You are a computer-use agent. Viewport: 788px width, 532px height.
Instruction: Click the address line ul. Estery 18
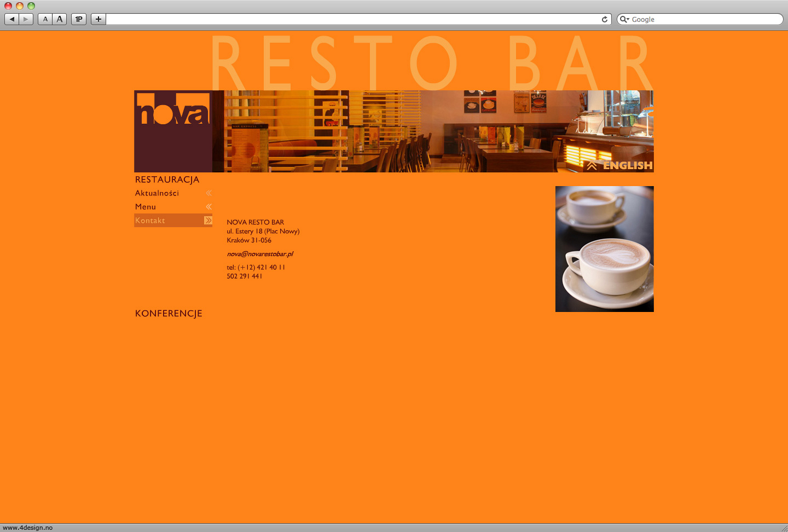(x=263, y=232)
